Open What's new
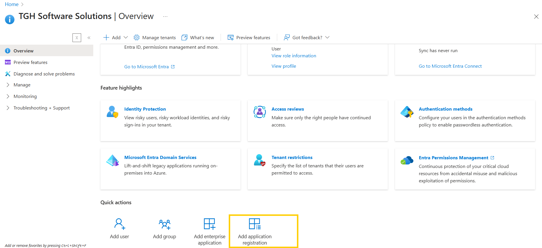Image resolution: width=542 pixels, height=248 pixels. point(202,37)
